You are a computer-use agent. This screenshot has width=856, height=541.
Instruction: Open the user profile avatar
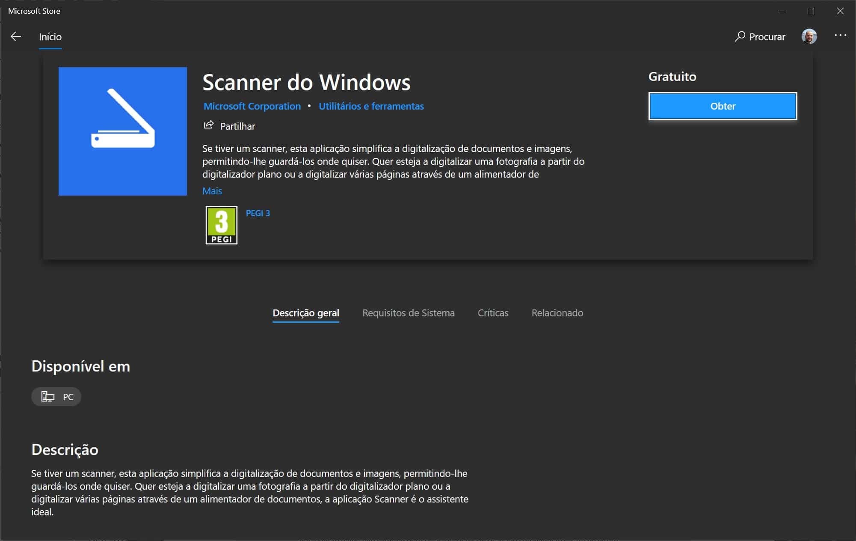809,36
